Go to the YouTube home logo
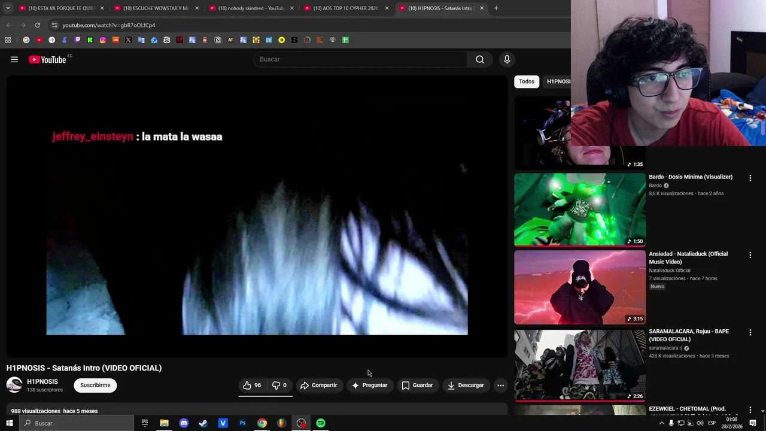 [47, 59]
